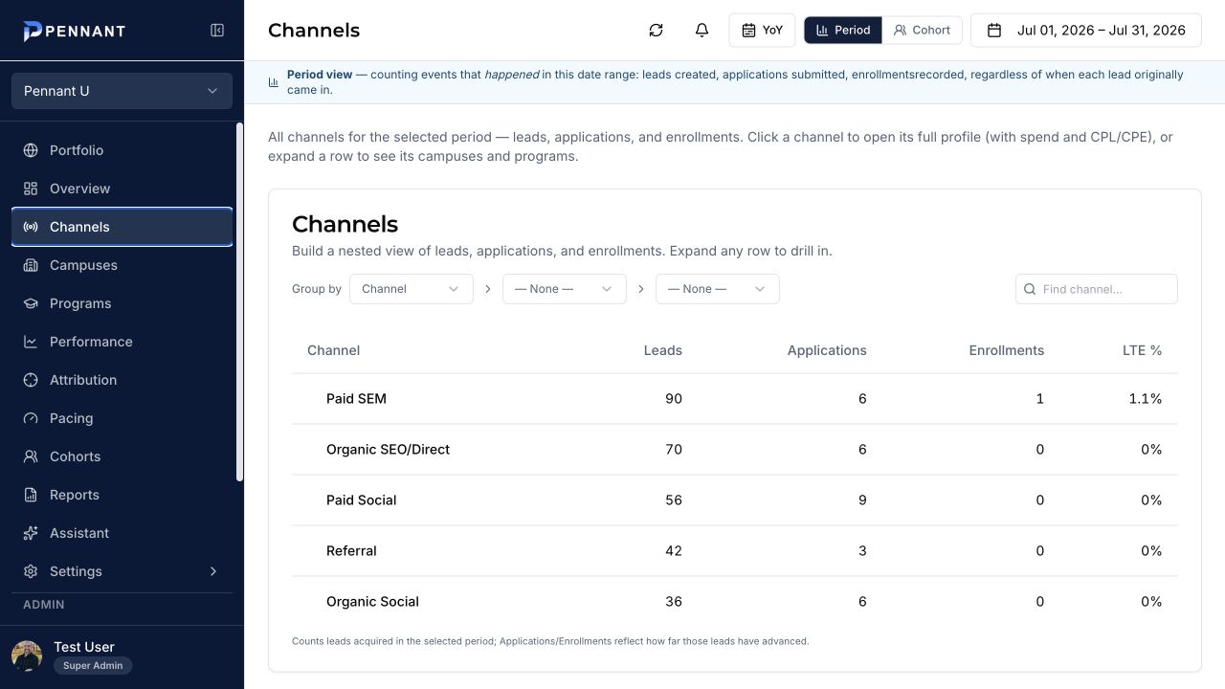Click the ADMIN section label
1225x689 pixels.
(44, 605)
